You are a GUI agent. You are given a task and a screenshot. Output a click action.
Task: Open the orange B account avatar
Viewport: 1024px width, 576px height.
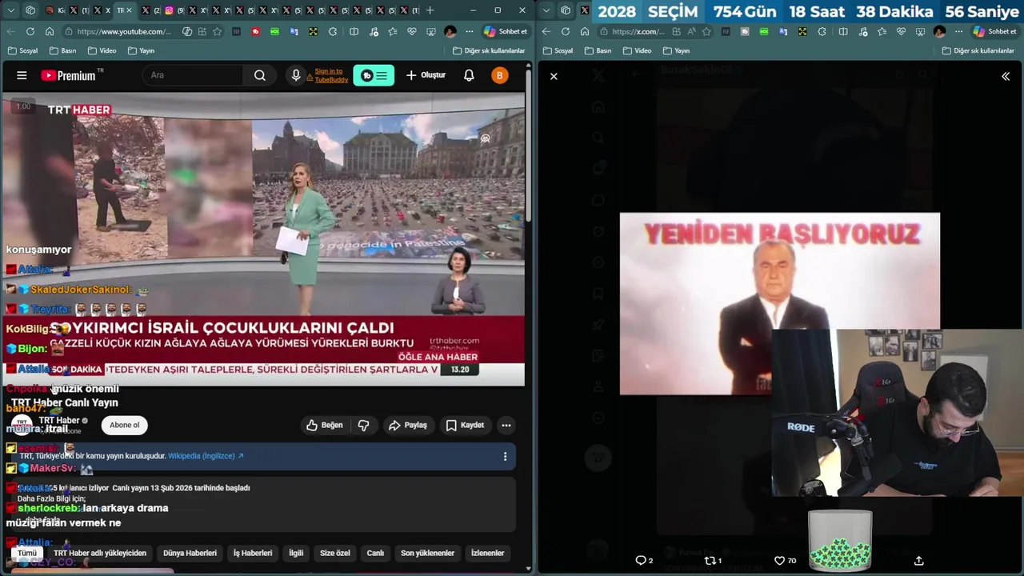499,75
